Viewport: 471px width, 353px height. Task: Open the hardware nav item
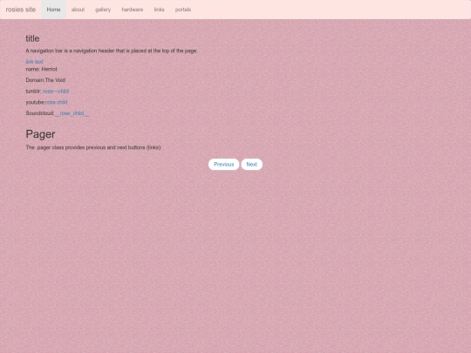(133, 10)
